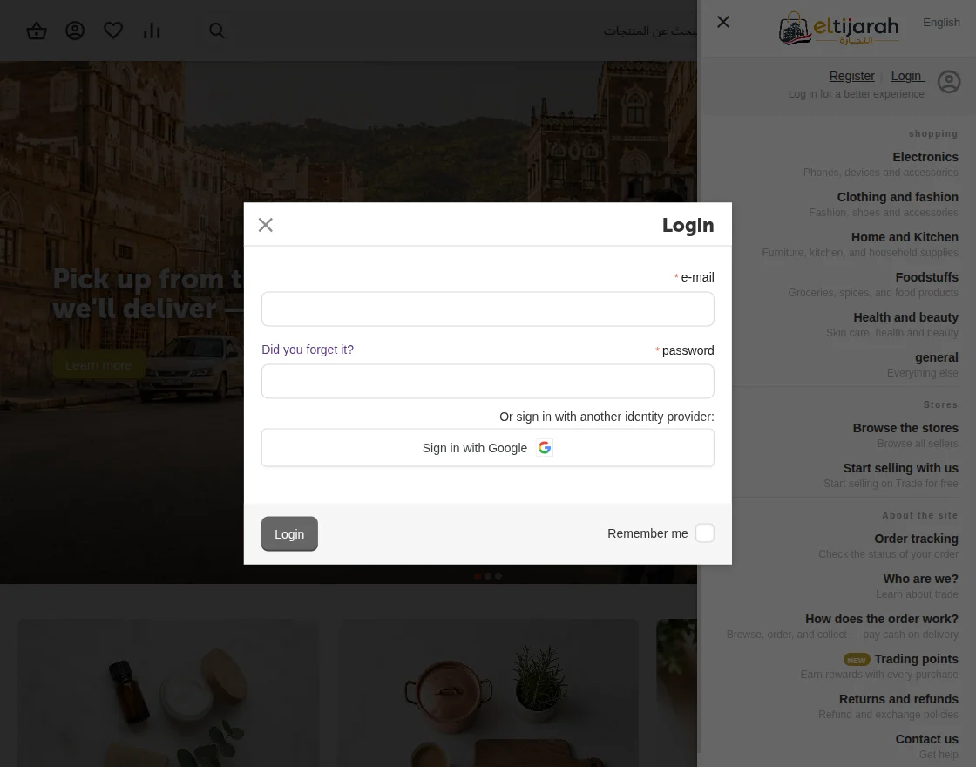Click "Refund and exchange policies" text
This screenshot has width=976, height=767.
(x=888, y=715)
